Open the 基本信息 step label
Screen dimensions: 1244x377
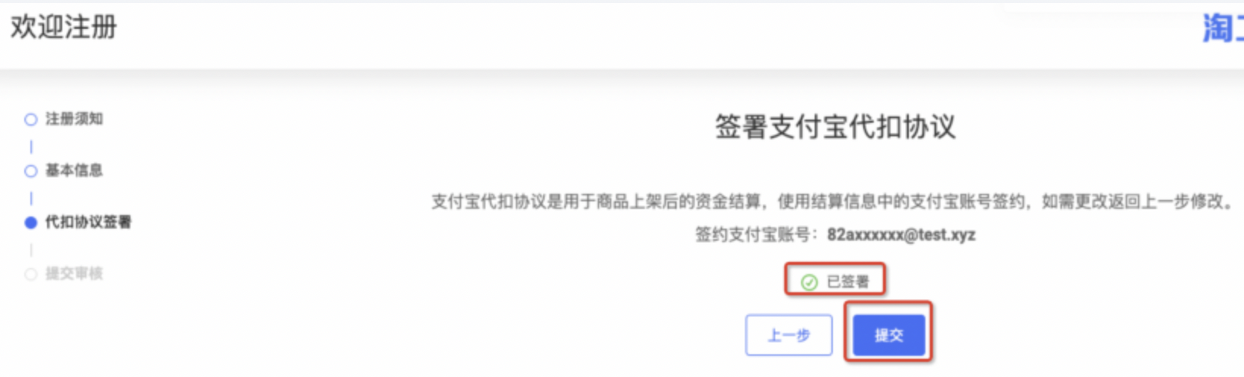[74, 170]
